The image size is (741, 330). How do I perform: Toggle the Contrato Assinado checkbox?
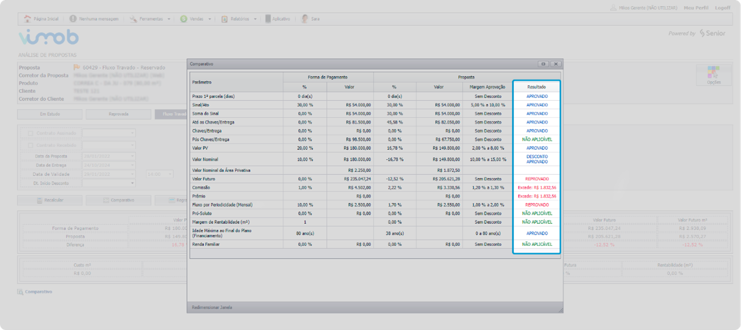click(30, 134)
